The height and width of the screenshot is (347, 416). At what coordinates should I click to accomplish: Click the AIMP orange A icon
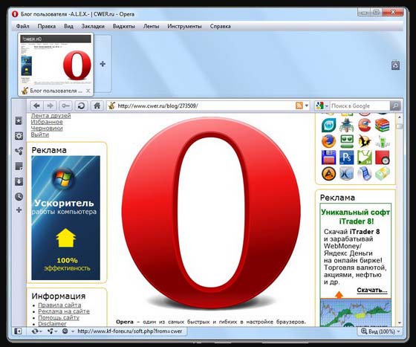(328, 174)
